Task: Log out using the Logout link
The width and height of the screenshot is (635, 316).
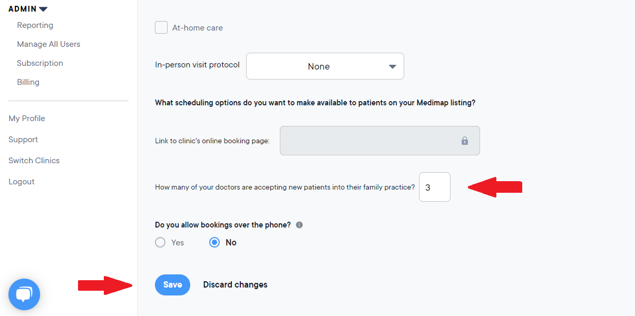Action: [22, 182]
